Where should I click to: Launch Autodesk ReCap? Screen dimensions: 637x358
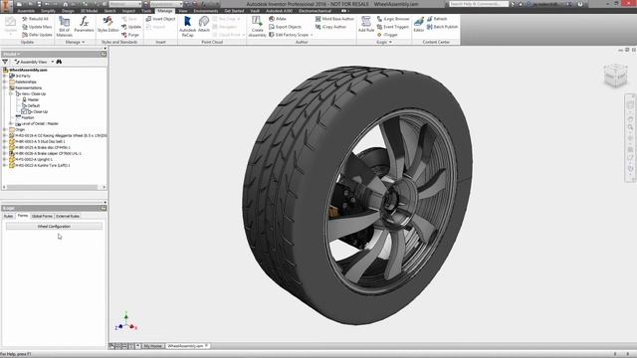188,27
